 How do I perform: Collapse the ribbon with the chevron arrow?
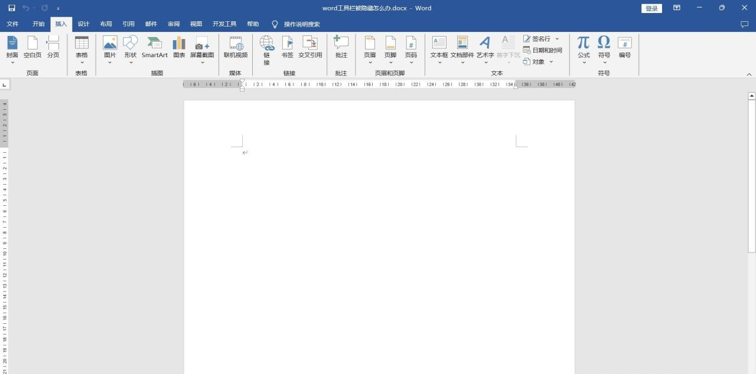(x=749, y=74)
